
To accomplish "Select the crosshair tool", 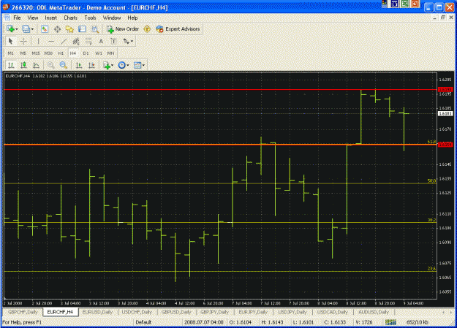I will [x=23, y=42].
